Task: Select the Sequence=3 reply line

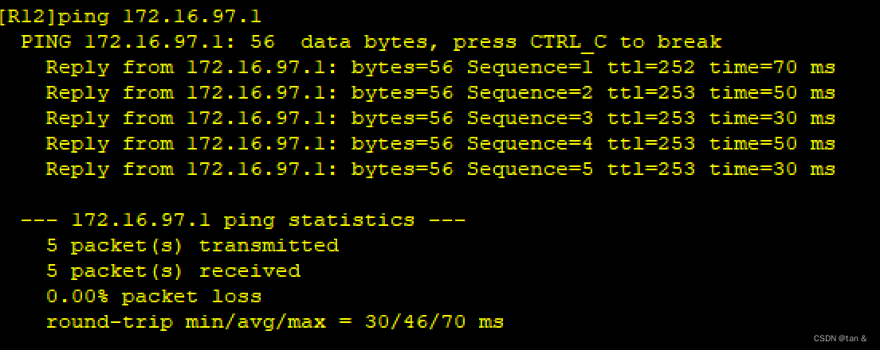Action: click(441, 119)
